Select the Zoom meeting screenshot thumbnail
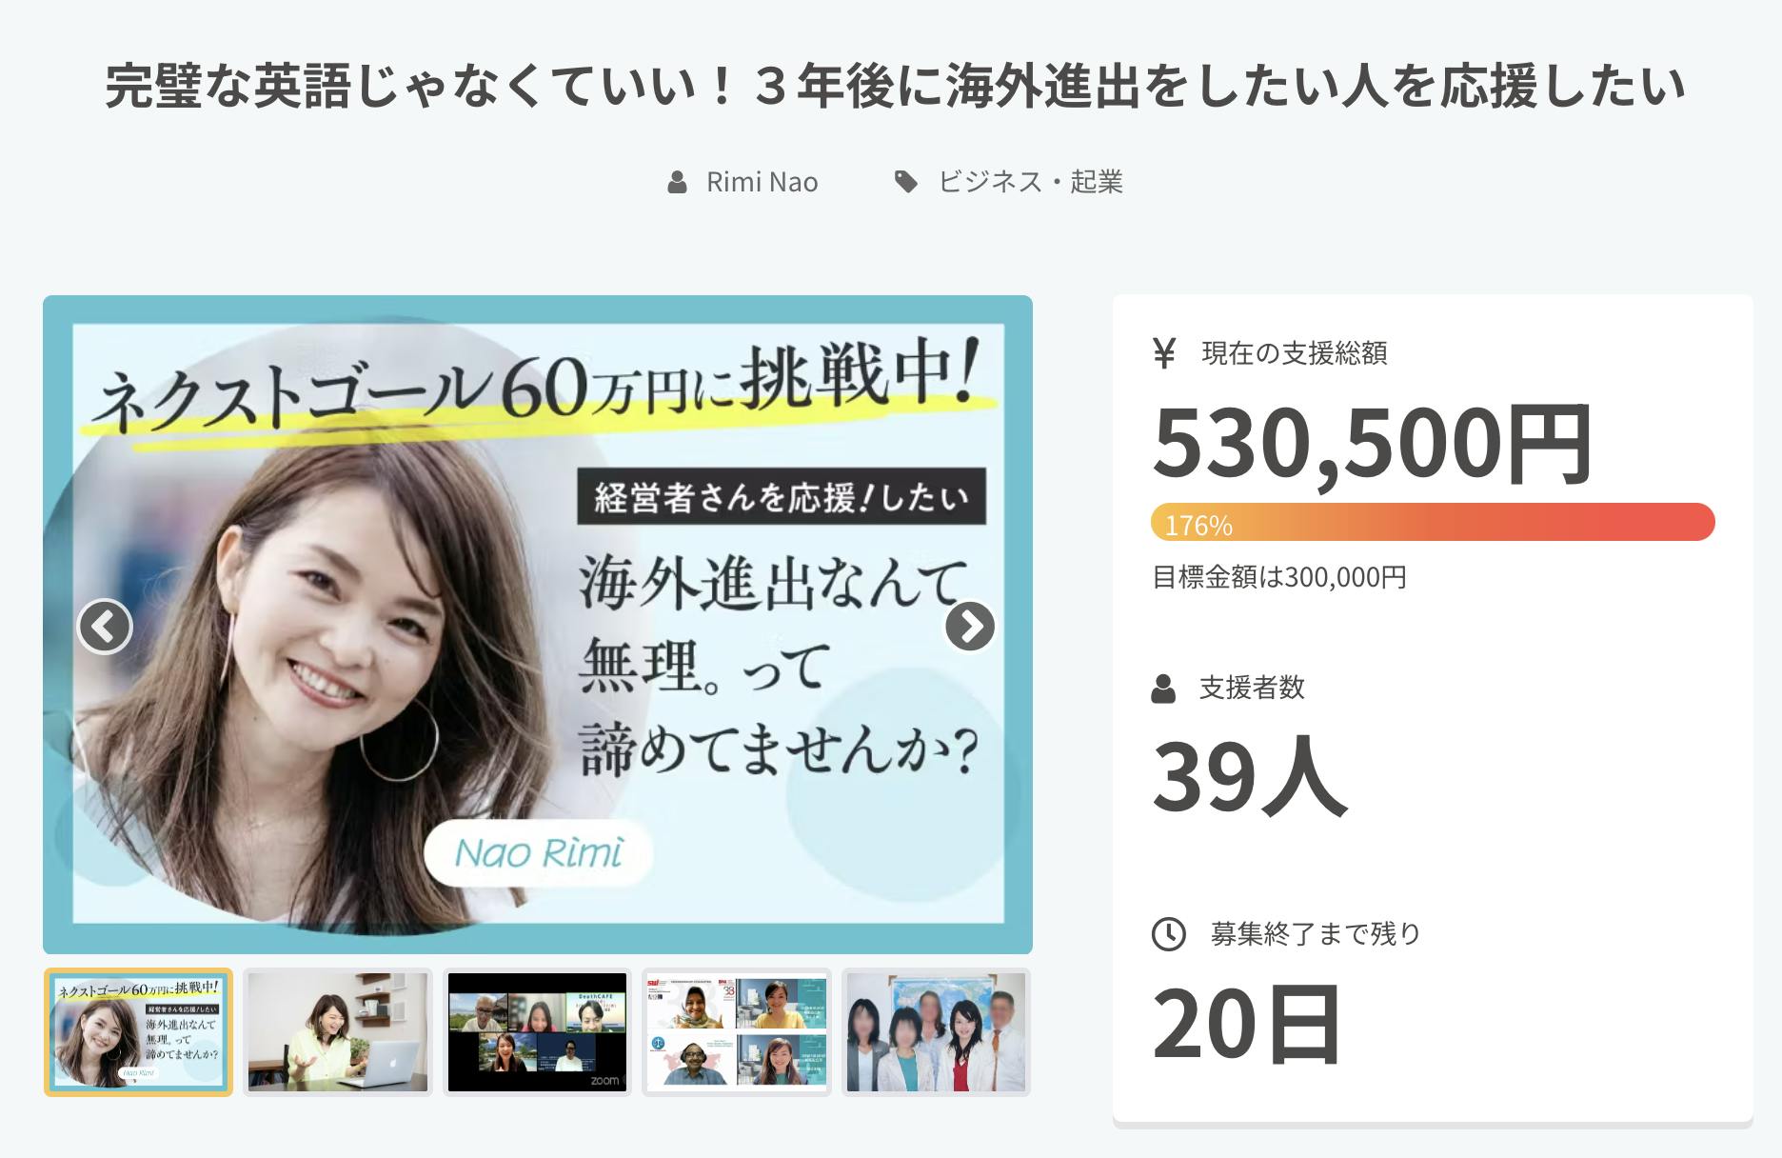 538,1032
